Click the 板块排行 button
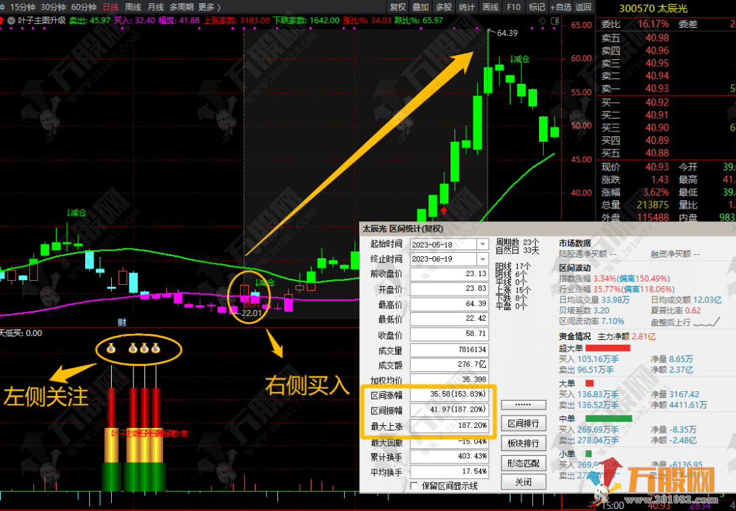The height and width of the screenshot is (511, 736). click(x=523, y=443)
